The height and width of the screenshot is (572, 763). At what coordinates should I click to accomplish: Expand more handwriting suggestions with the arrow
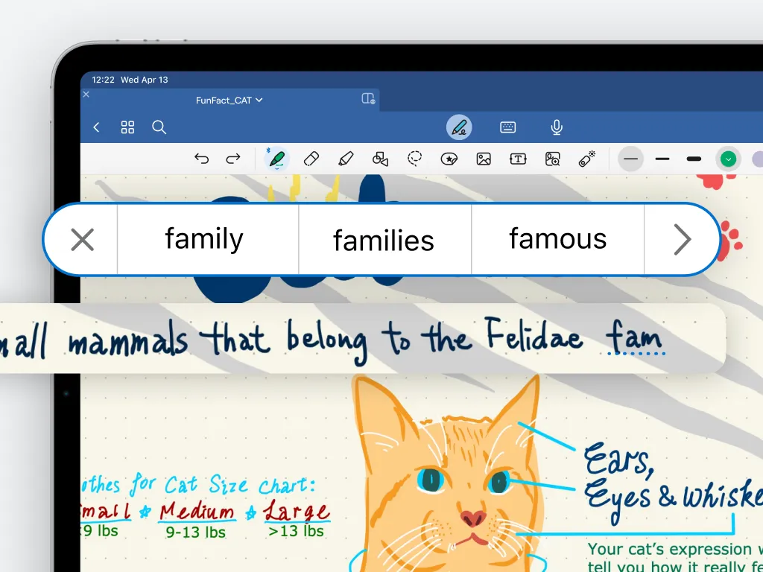[681, 239]
